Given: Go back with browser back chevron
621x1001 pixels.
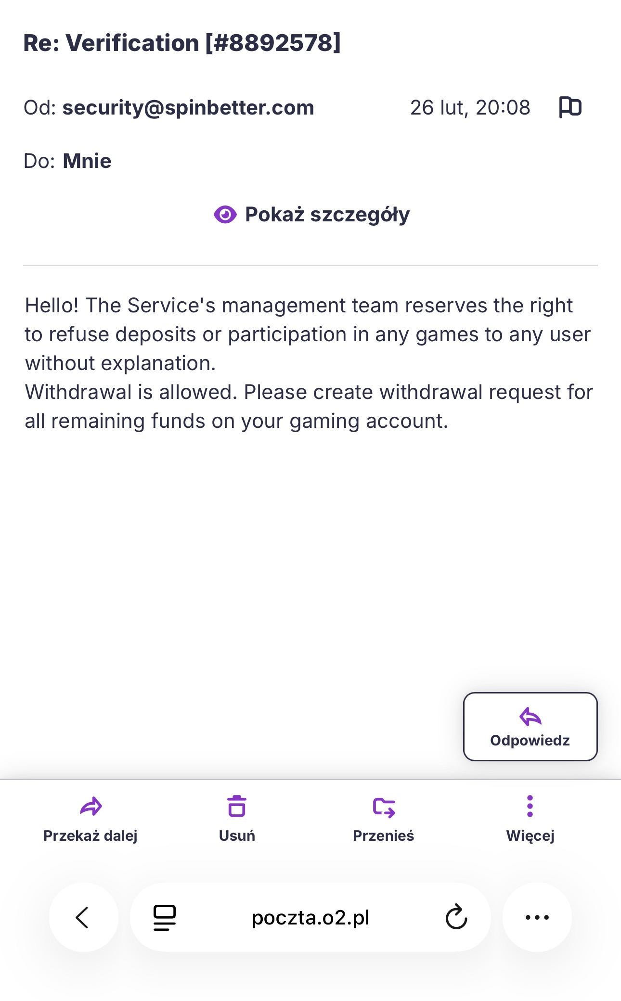Looking at the screenshot, I should 83,917.
